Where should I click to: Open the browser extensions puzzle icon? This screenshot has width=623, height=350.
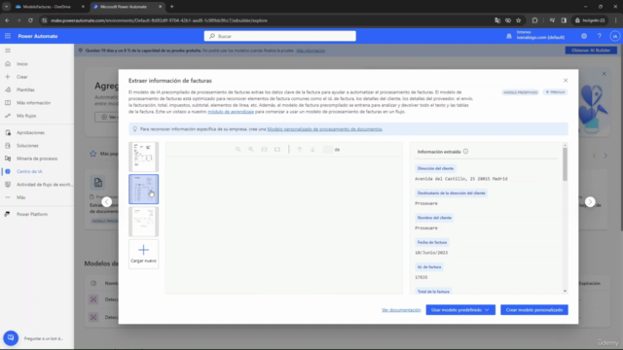point(534,20)
